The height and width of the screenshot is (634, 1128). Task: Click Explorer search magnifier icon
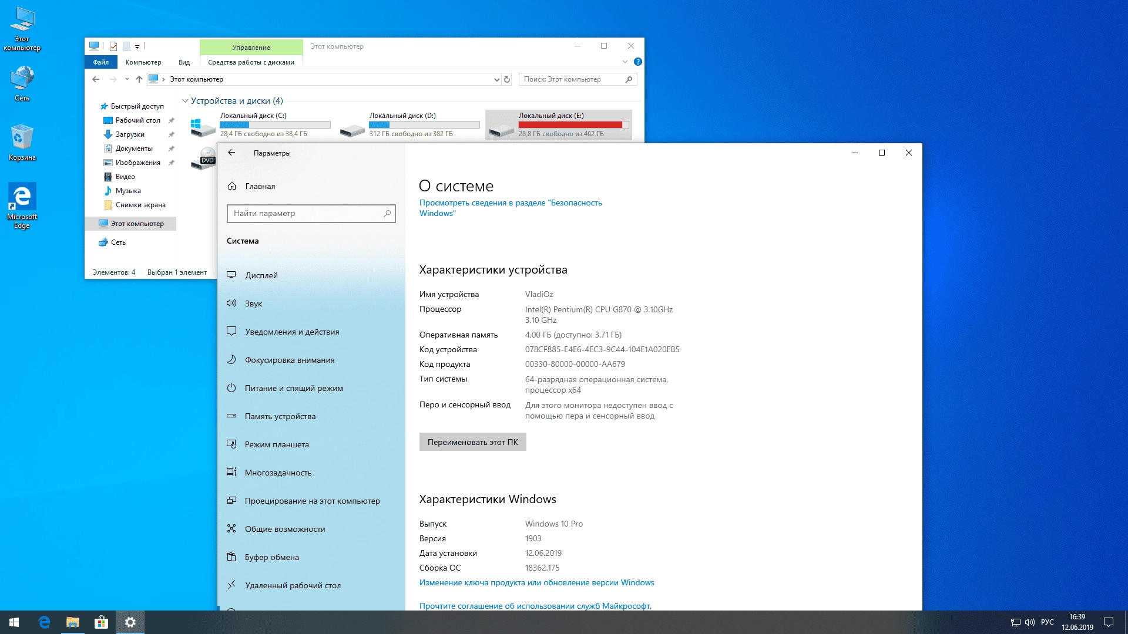coord(629,79)
